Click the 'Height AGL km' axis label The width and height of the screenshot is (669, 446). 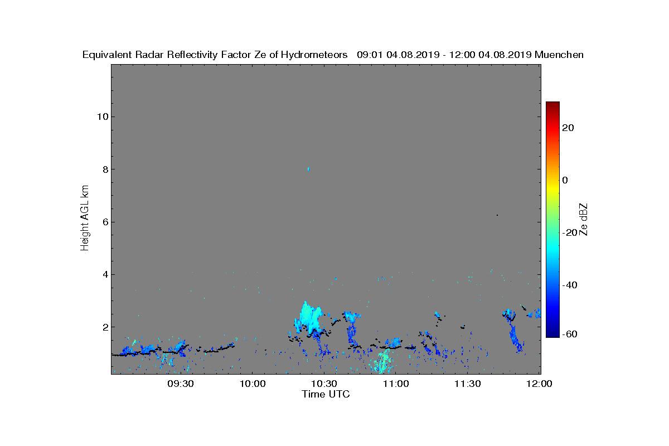85,219
